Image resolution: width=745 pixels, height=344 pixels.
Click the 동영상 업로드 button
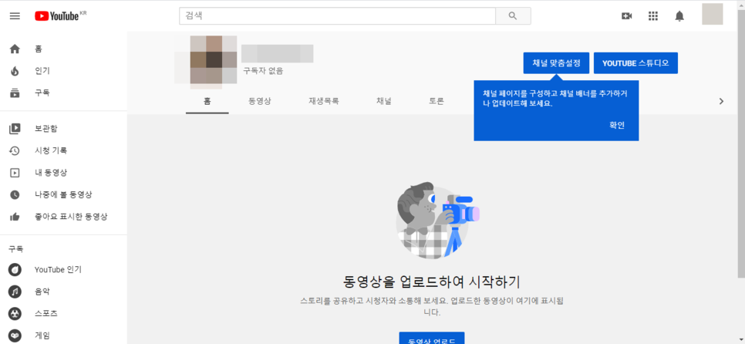tap(432, 338)
